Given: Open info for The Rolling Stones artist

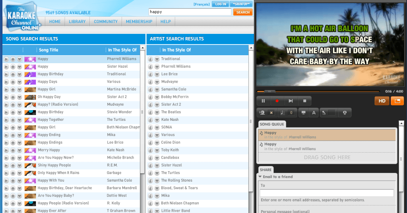Looking at the screenshot, I should [x=150, y=180].
